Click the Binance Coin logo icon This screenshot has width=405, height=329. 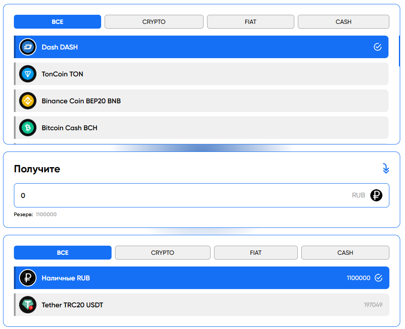[28, 101]
